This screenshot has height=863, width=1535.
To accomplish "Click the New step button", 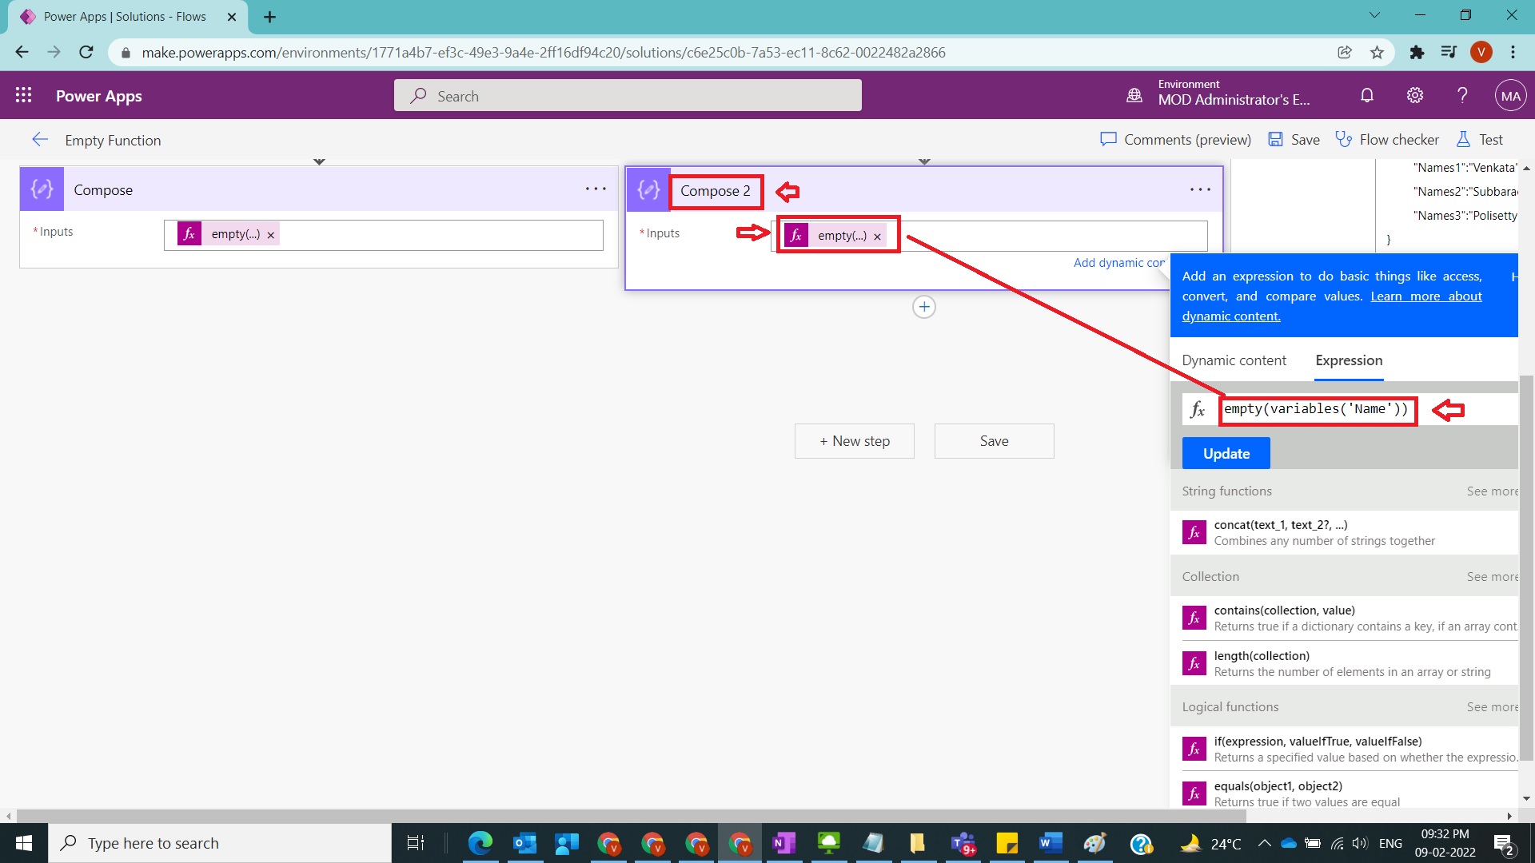I will (x=854, y=441).
